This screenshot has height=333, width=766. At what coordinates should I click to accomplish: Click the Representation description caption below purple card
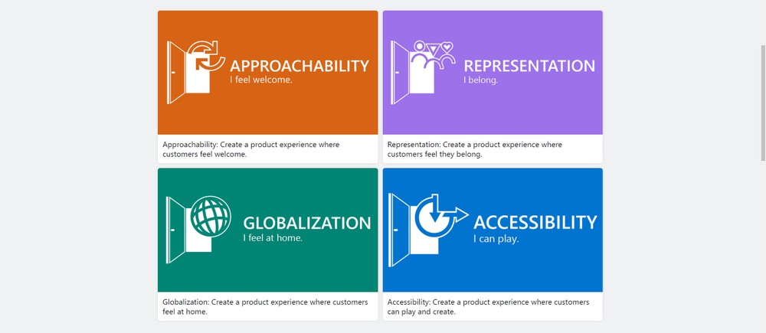(x=475, y=149)
